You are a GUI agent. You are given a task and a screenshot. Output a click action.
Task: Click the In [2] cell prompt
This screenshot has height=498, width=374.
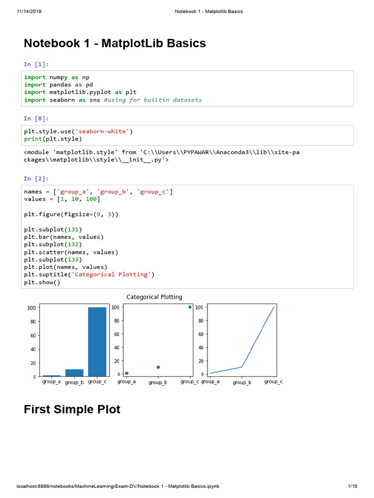(x=37, y=178)
